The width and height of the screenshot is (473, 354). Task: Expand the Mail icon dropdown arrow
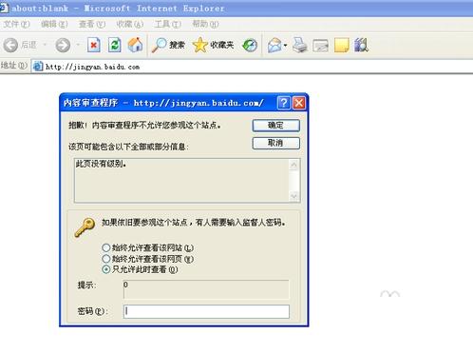285,46
